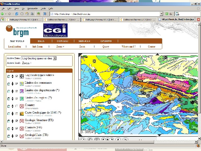This screenshot has width=201, height=151.
Task: Toggle Limites des regions layer checkbox
Action: (17, 99)
